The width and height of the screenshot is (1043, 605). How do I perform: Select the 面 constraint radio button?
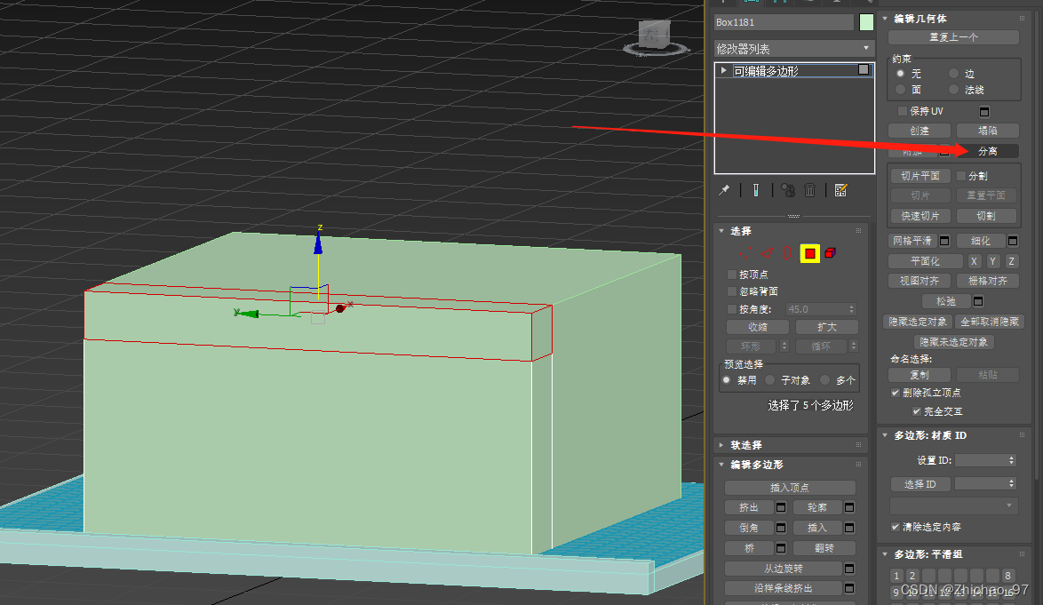[x=901, y=89]
